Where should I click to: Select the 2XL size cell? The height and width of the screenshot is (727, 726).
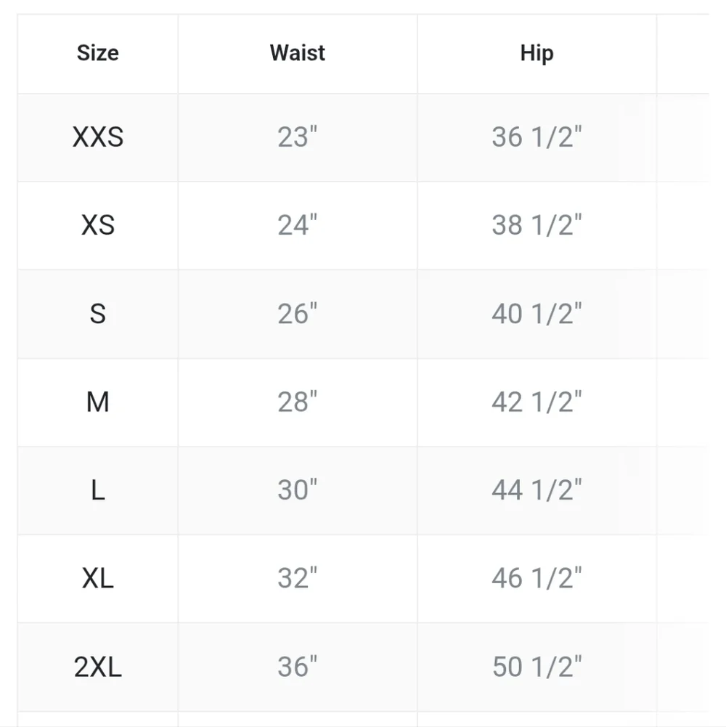tap(98, 667)
